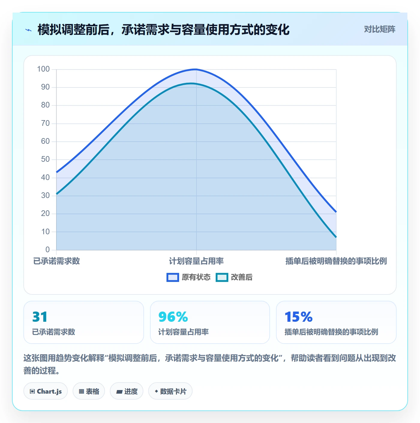Select the Chart.js tag chip
Image resolution: width=420 pixels, height=423 pixels.
(x=46, y=391)
